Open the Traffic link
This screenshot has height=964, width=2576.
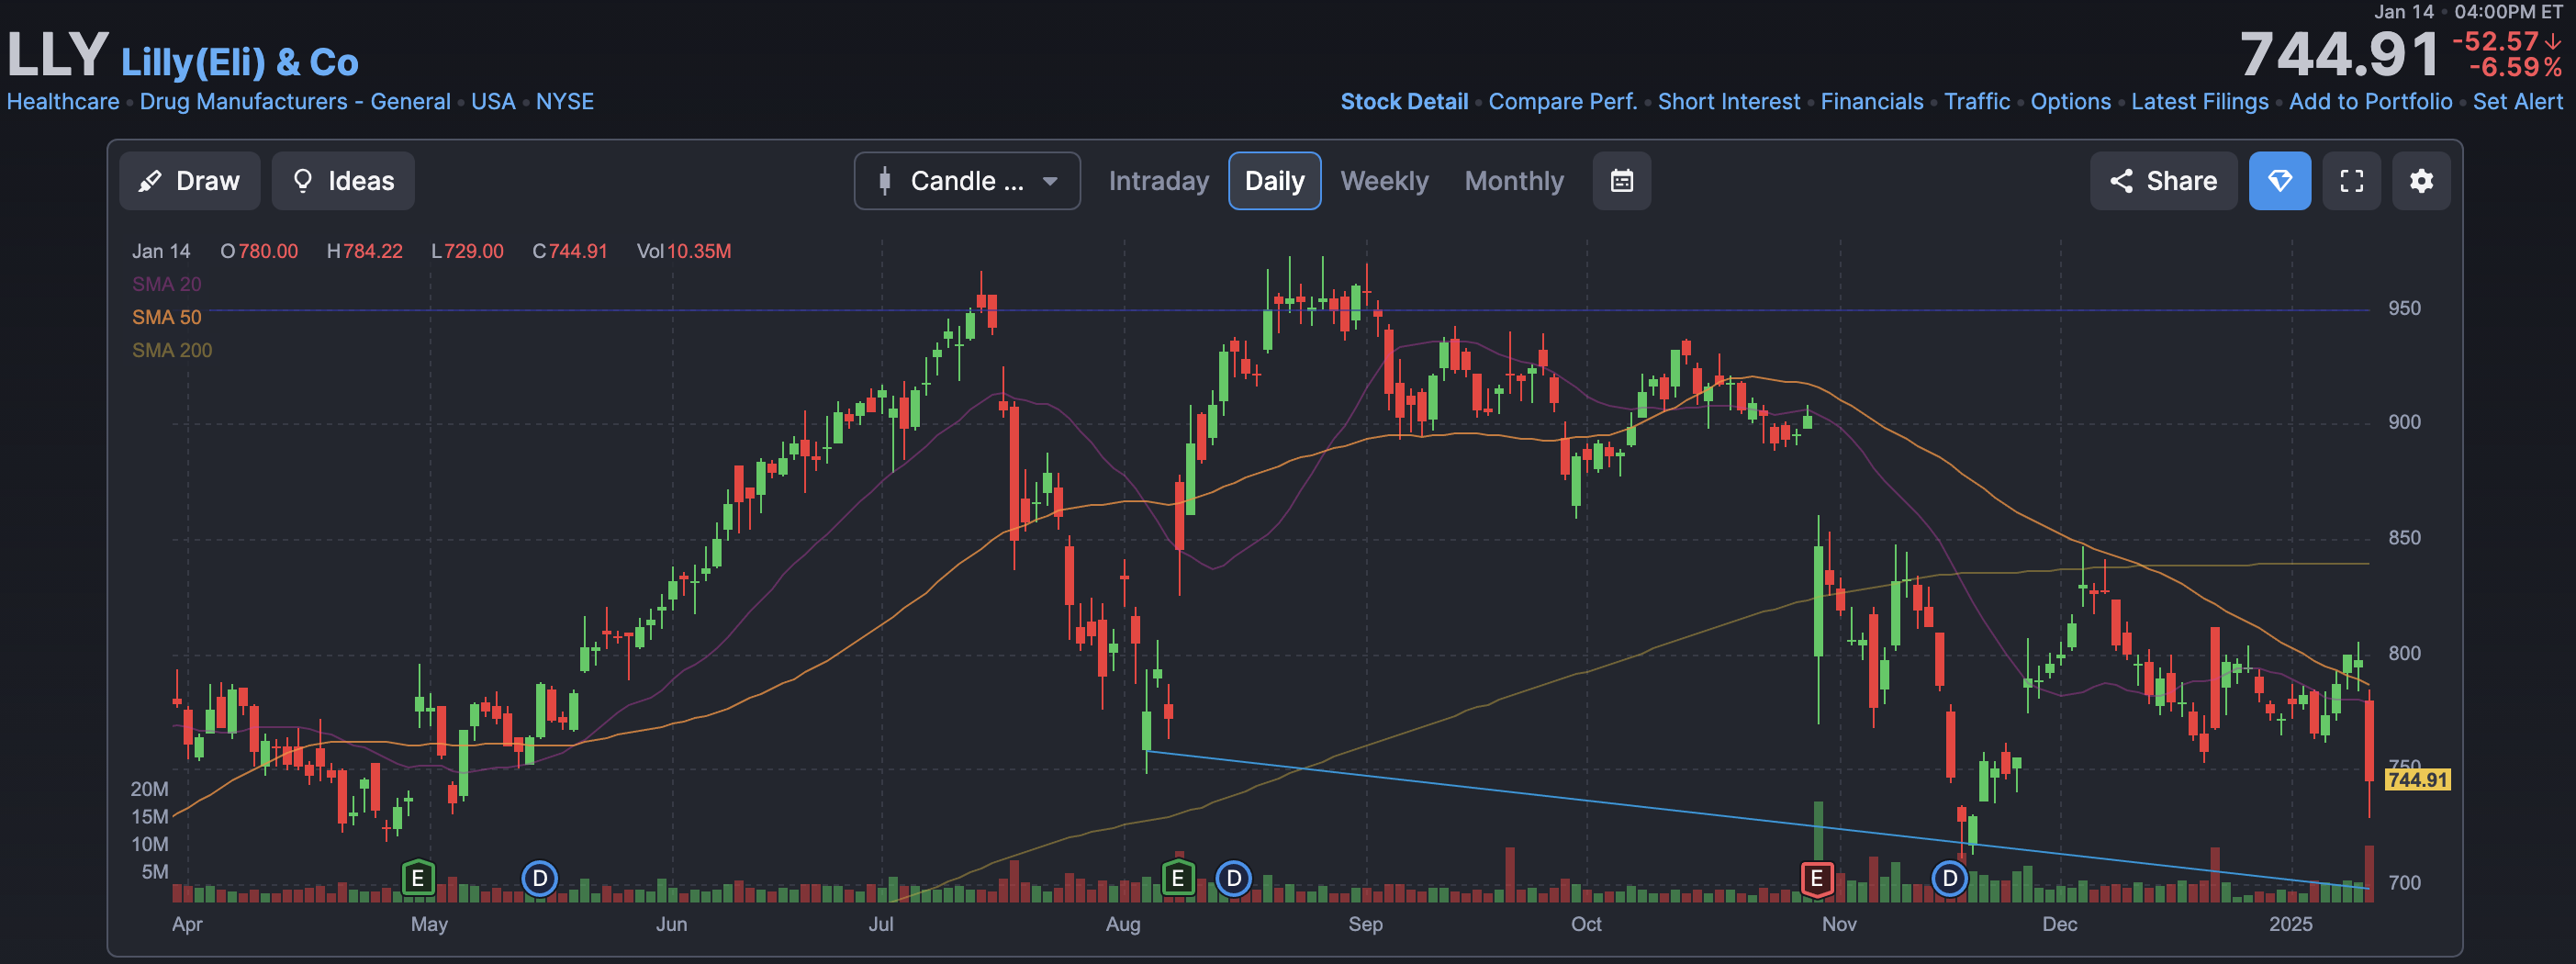pos(1976,101)
